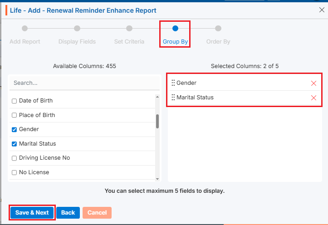Screen dimensions: 328x225
Task: Remove Marital Status from selected columns
Action: 313,98
